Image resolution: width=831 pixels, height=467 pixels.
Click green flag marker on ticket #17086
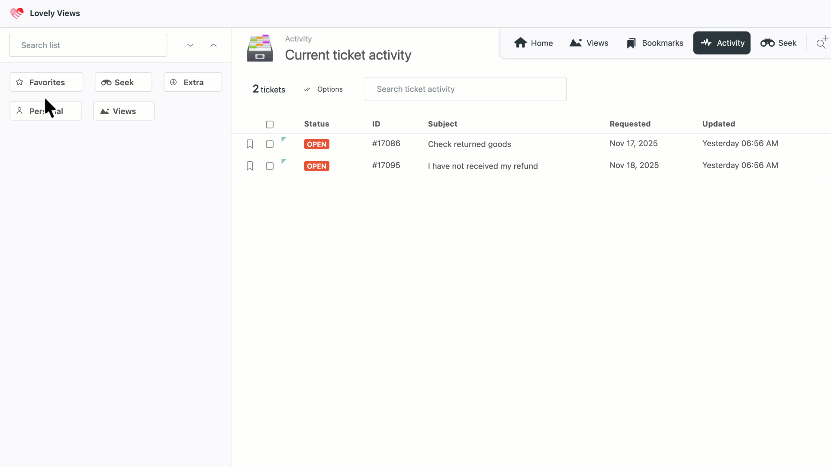click(283, 139)
